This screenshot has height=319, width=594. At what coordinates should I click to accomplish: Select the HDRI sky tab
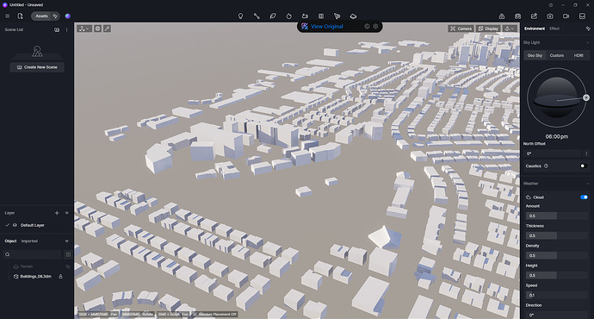click(579, 55)
